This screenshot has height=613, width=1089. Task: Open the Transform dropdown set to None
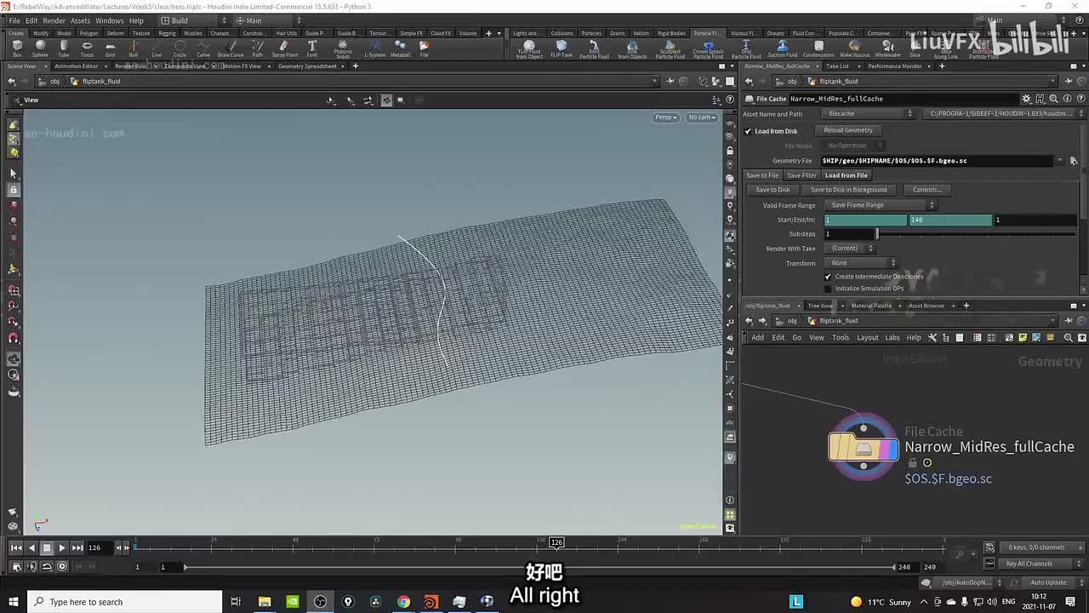click(x=863, y=263)
